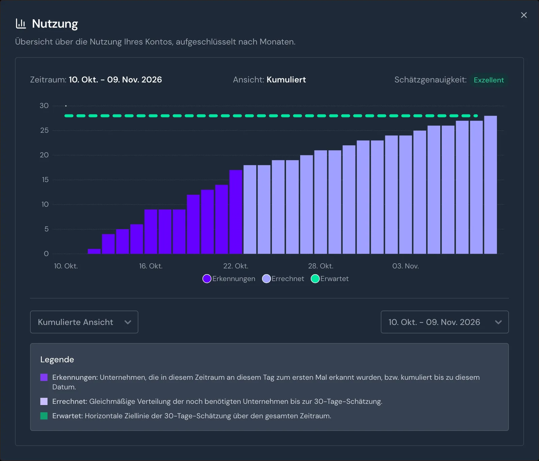Click the Zeitraum value above the chart

tap(115, 80)
